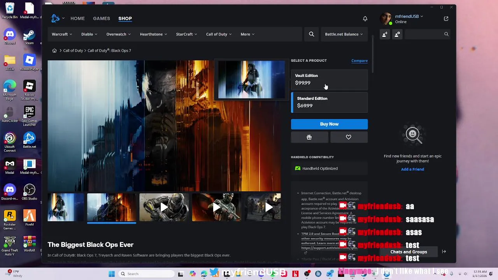Screen dimensions: 498x280
Task: Click the main Black Ops 7 hero image
Action: 164,126
